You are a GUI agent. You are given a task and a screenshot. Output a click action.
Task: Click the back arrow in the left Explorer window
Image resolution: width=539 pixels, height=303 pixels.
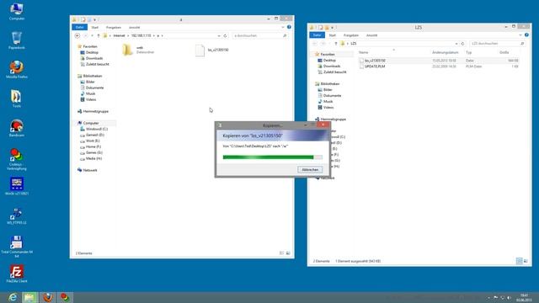tap(77, 35)
